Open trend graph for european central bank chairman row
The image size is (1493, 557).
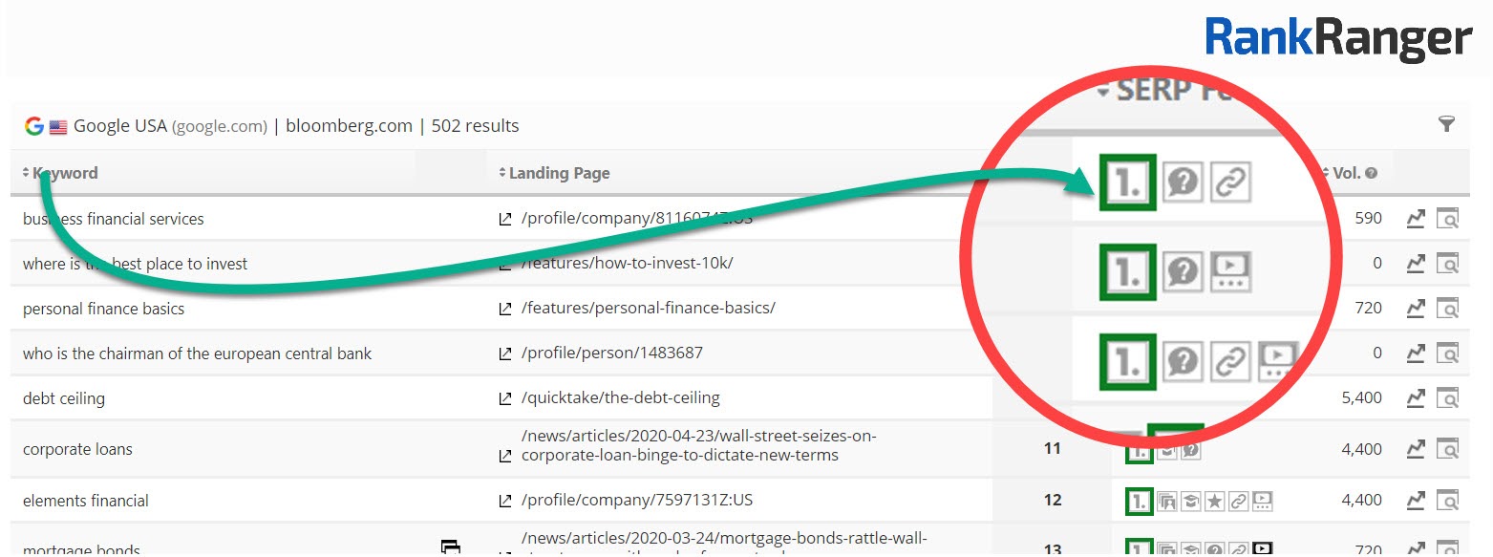[x=1416, y=353]
